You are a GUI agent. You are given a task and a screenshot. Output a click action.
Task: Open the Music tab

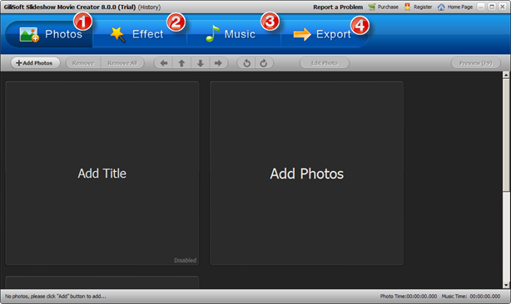233,34
